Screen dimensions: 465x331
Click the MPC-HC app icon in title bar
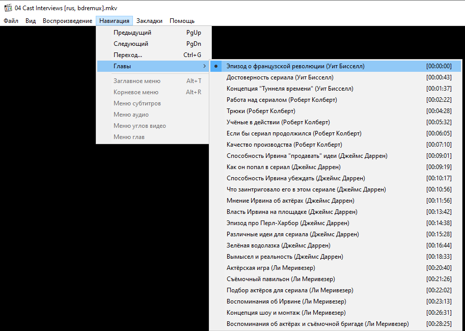click(x=8, y=8)
